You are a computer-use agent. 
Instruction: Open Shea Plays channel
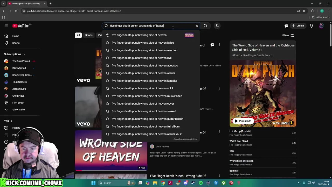[18, 96]
